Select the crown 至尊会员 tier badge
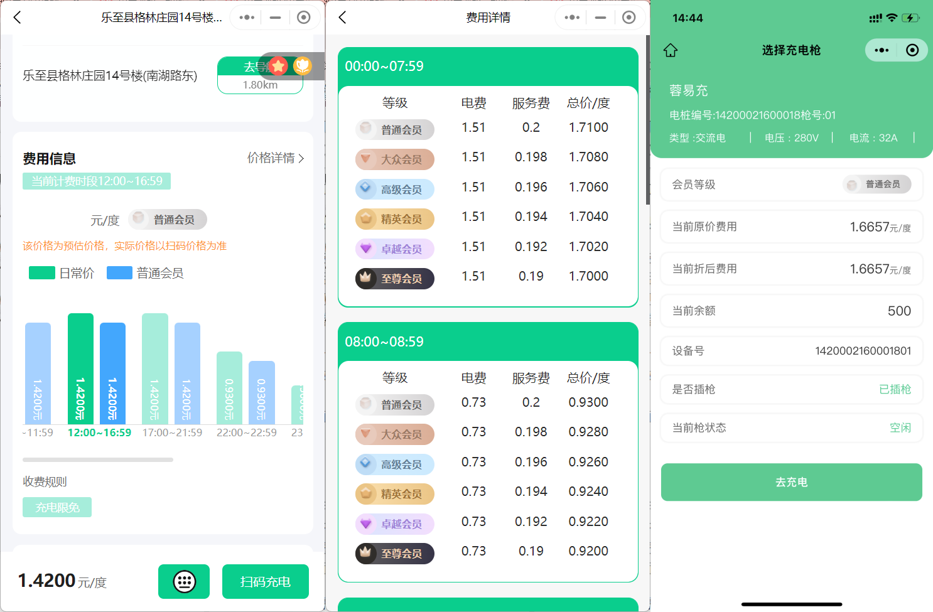 394,278
